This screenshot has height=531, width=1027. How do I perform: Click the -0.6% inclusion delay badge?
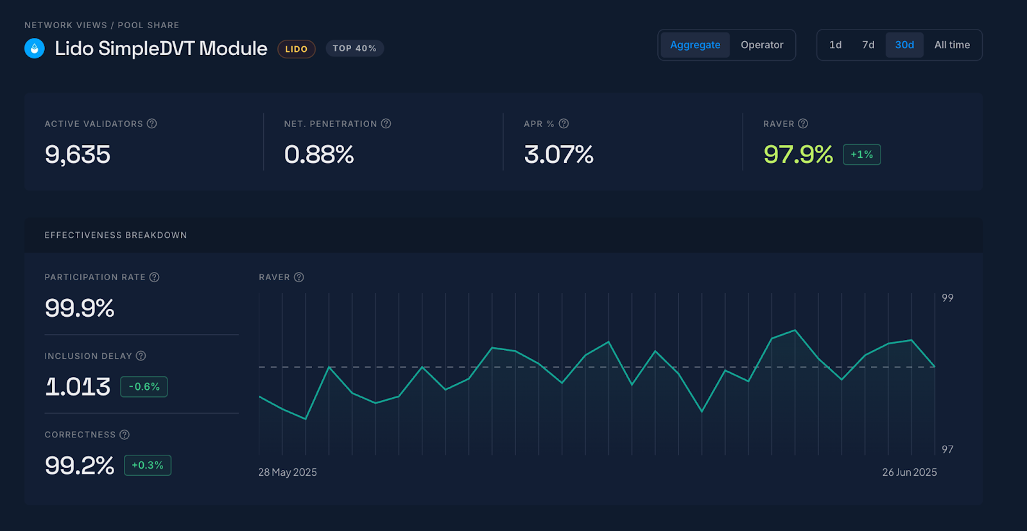[144, 387]
